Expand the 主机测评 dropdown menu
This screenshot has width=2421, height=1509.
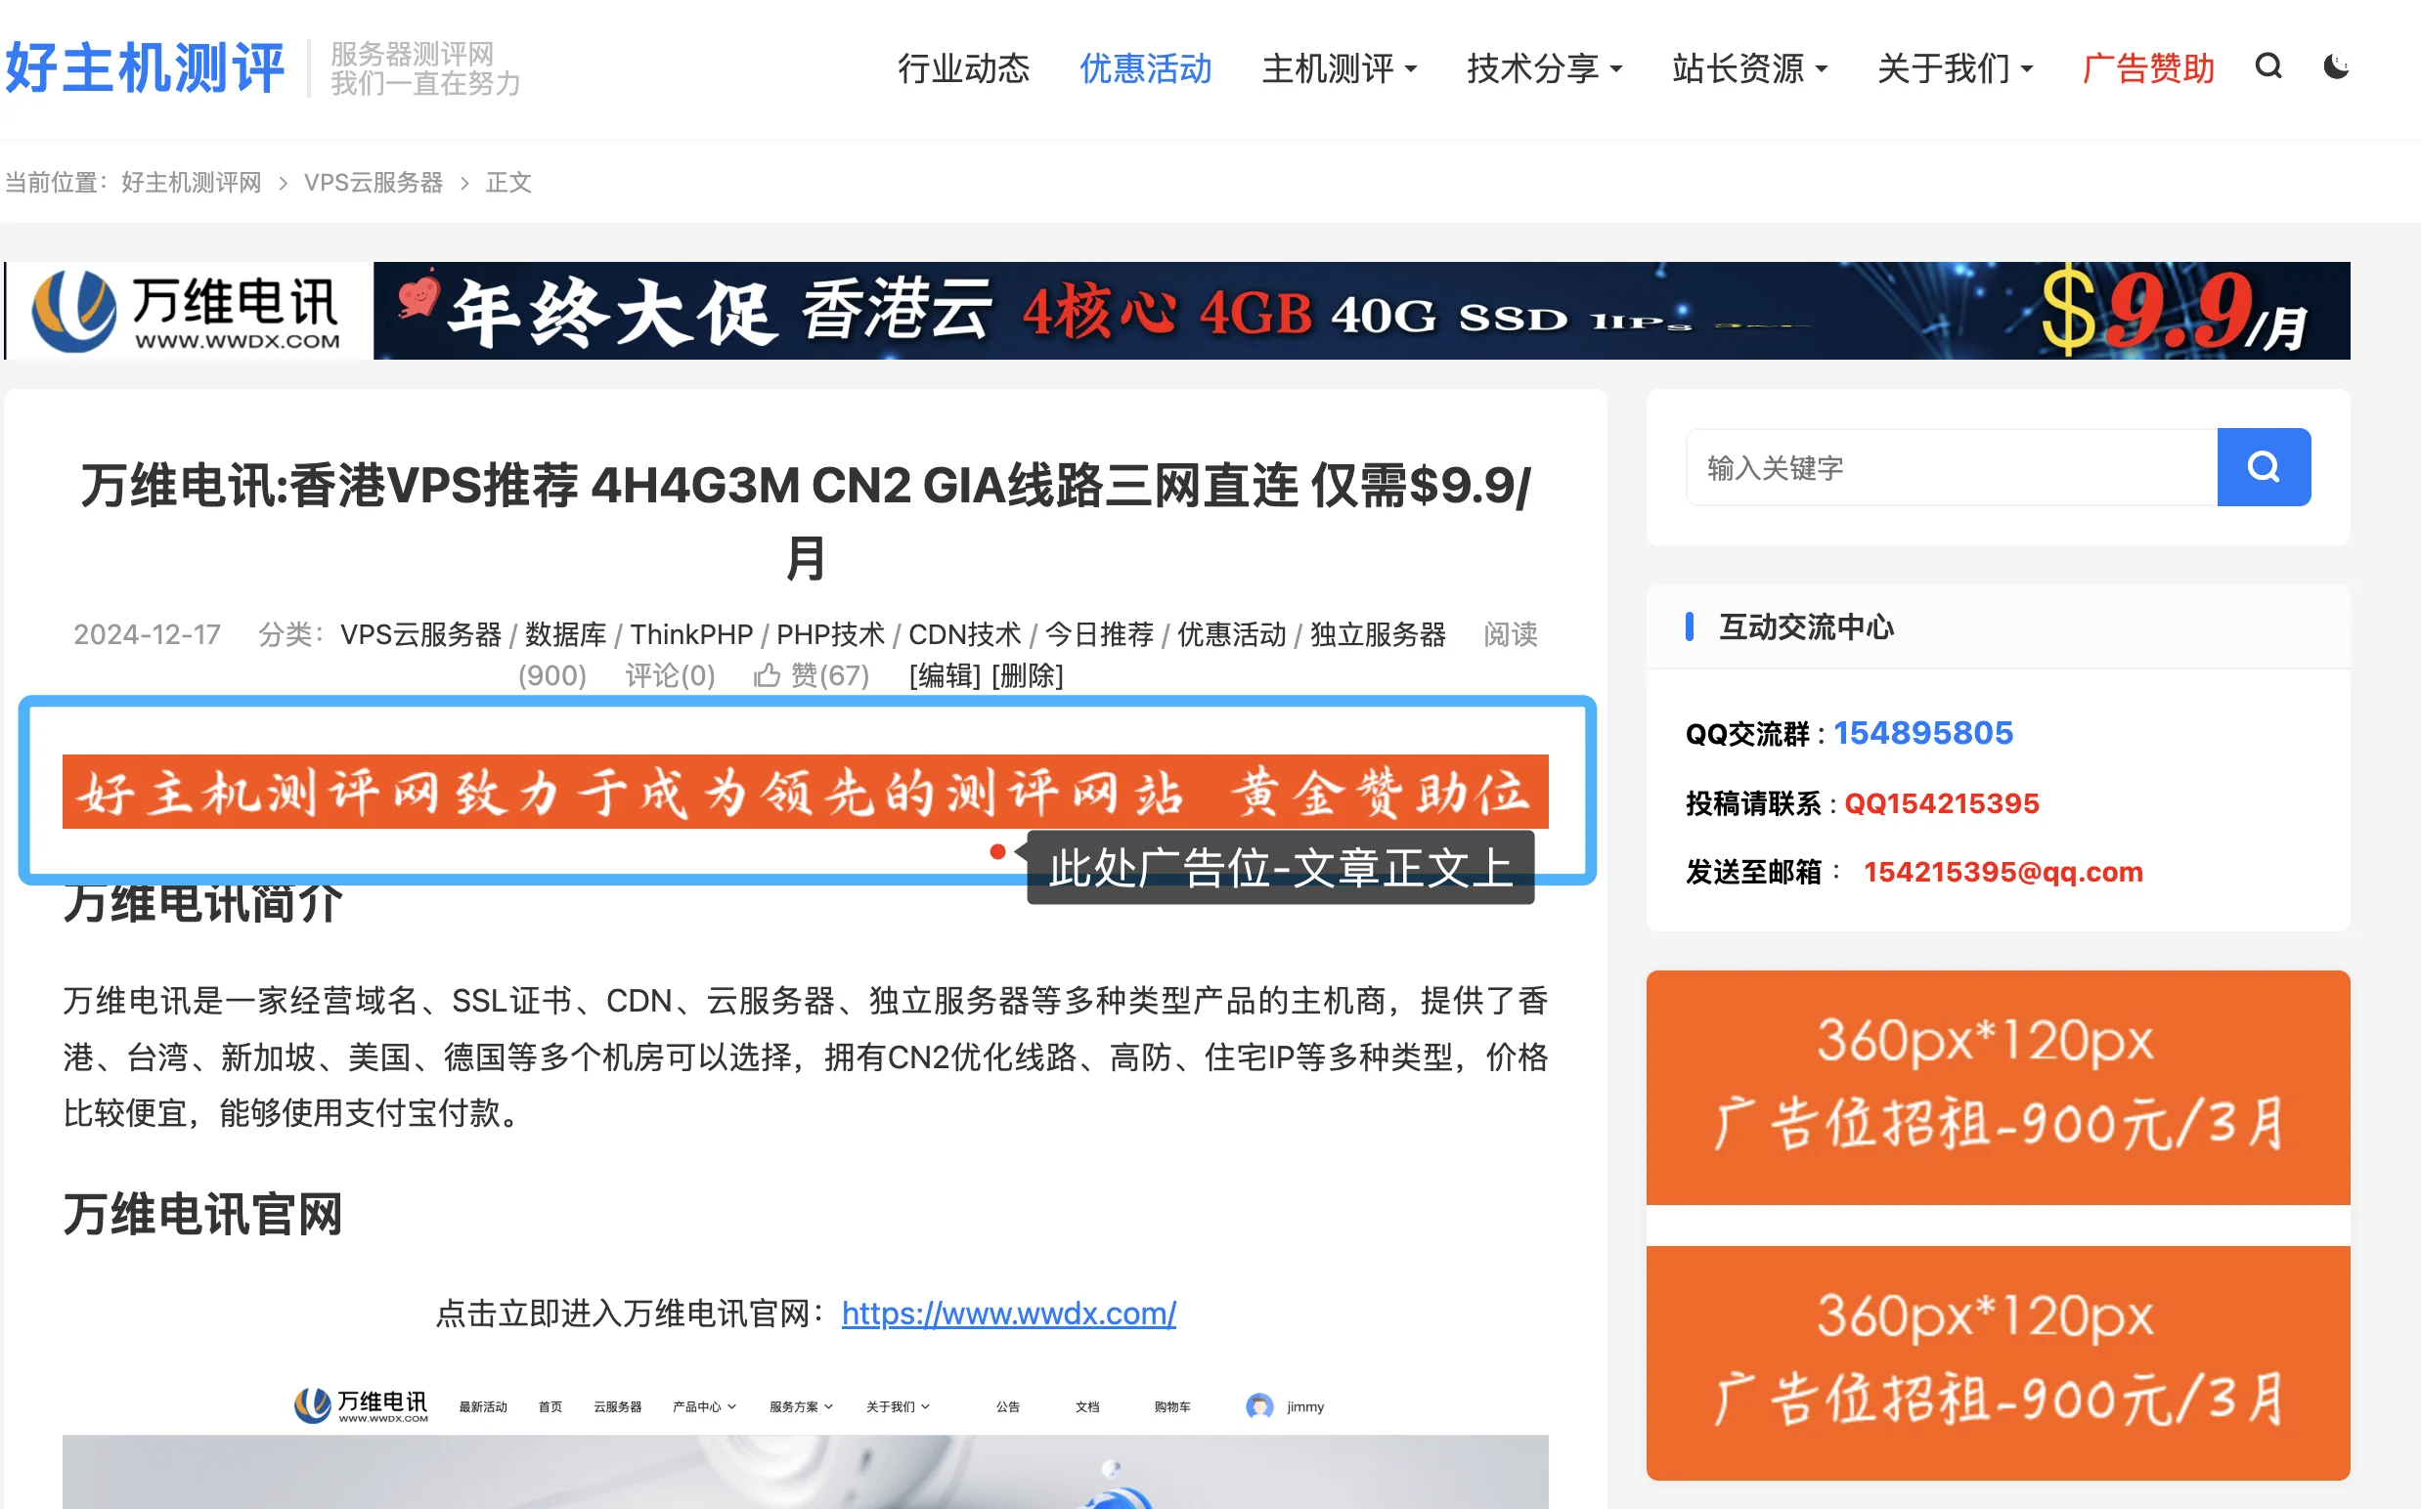(x=1340, y=68)
